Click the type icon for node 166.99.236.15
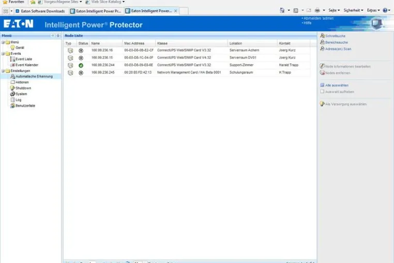Viewport: 394px width, 263px height. tap(70, 58)
